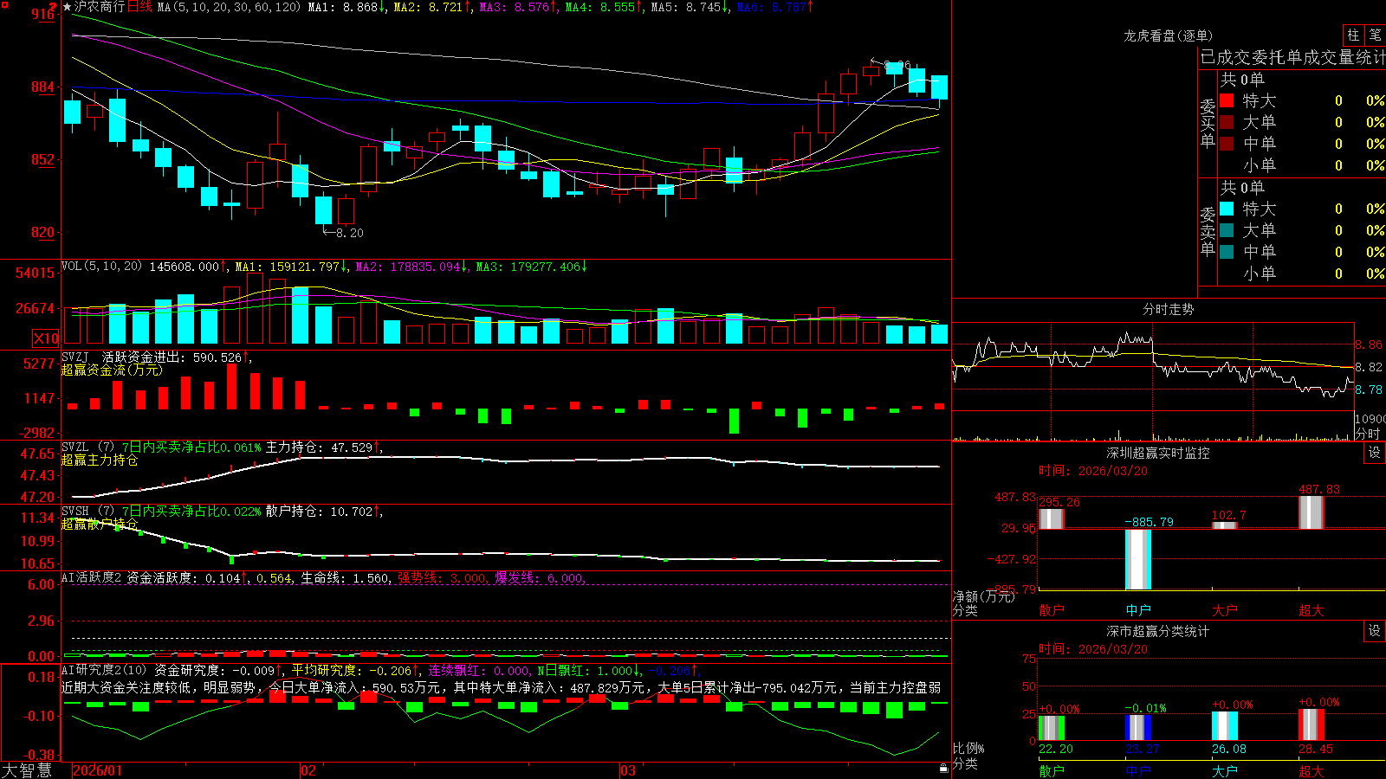Screen dimensions: 1386x779
Task: Select 大户 ratio bar showing 26.08
Action: pos(1225,726)
